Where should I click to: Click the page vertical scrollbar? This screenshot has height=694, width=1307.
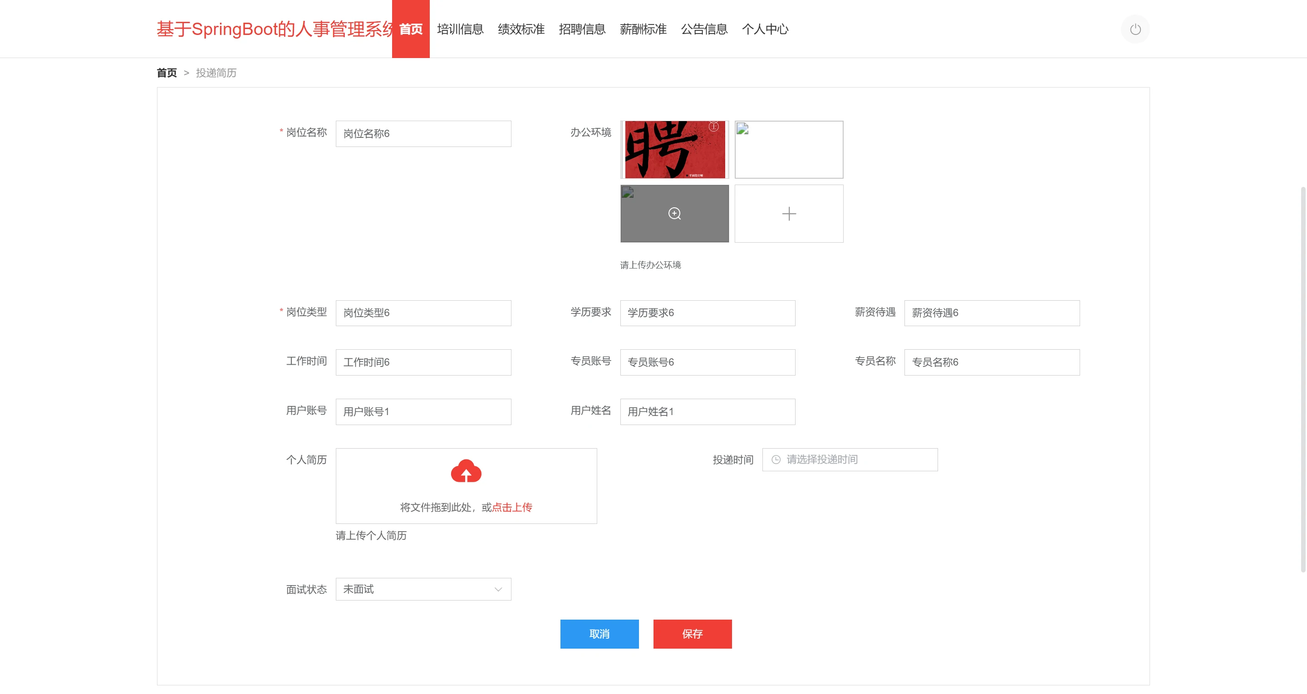pos(1302,380)
